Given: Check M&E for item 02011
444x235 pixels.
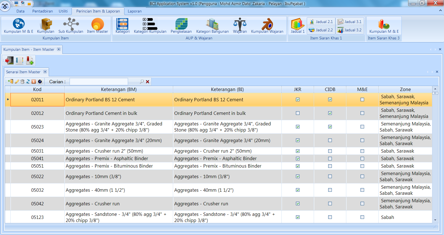Looking at the screenshot, I should [x=362, y=100].
